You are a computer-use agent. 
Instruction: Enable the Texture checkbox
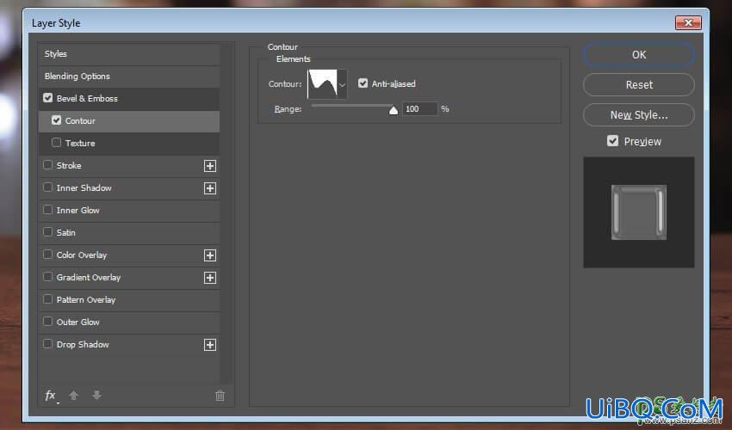[57, 142]
